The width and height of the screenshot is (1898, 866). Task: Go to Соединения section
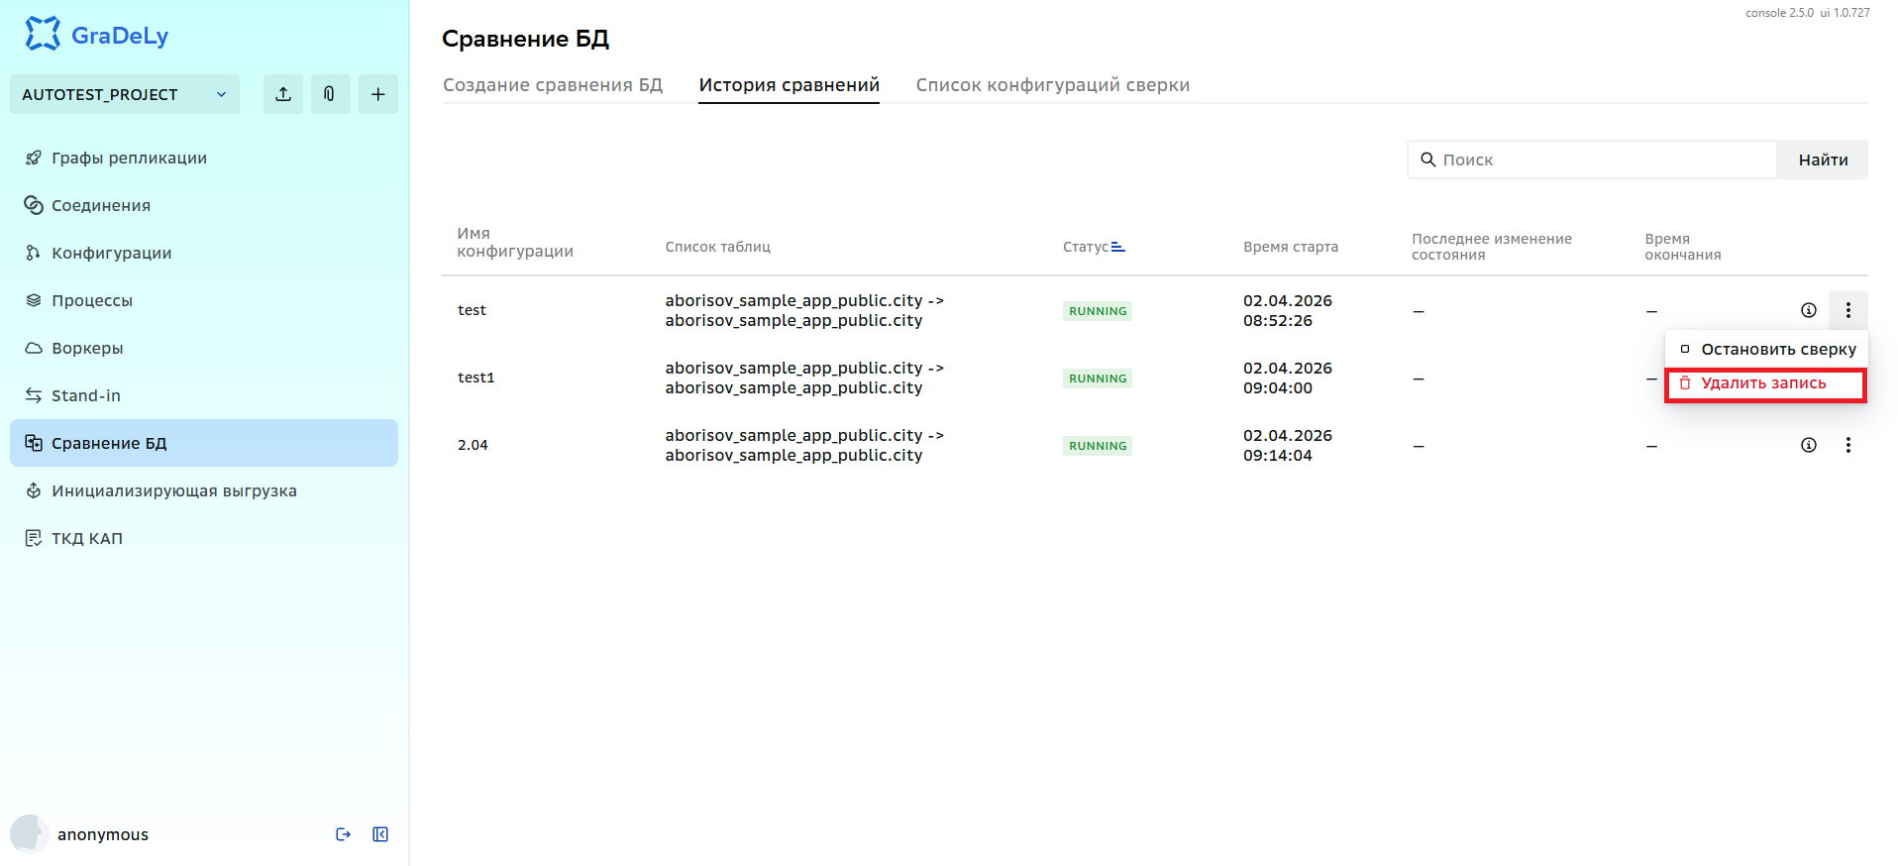tap(204, 205)
